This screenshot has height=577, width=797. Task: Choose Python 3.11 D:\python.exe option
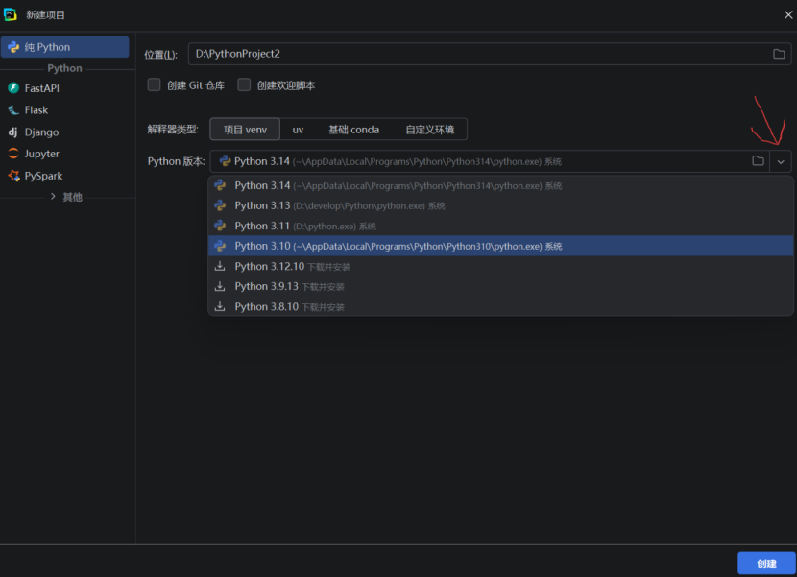tap(500, 227)
